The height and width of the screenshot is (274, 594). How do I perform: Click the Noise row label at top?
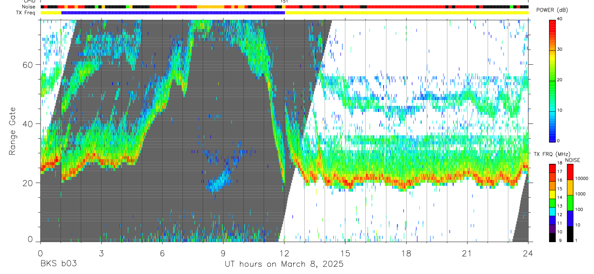(x=30, y=7)
